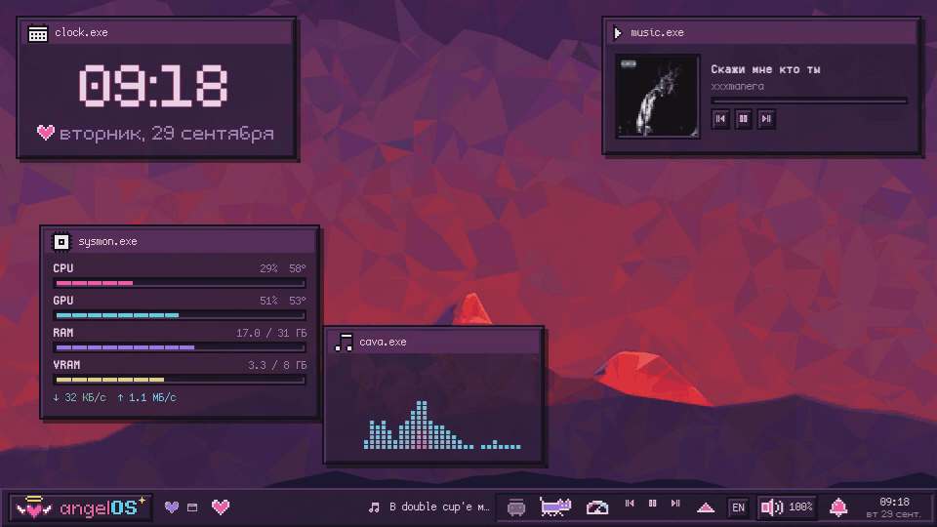937x527 pixels.
Task: Click the purple cat tray icon
Action: click(555, 507)
